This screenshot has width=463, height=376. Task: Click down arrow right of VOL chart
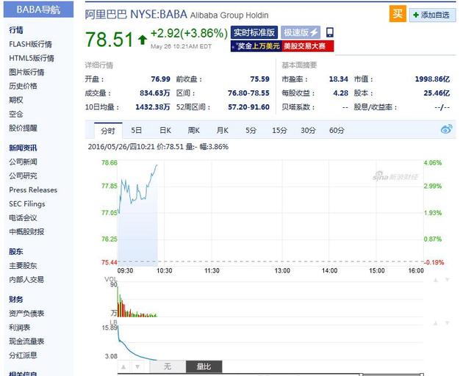pyautogui.click(x=448, y=280)
